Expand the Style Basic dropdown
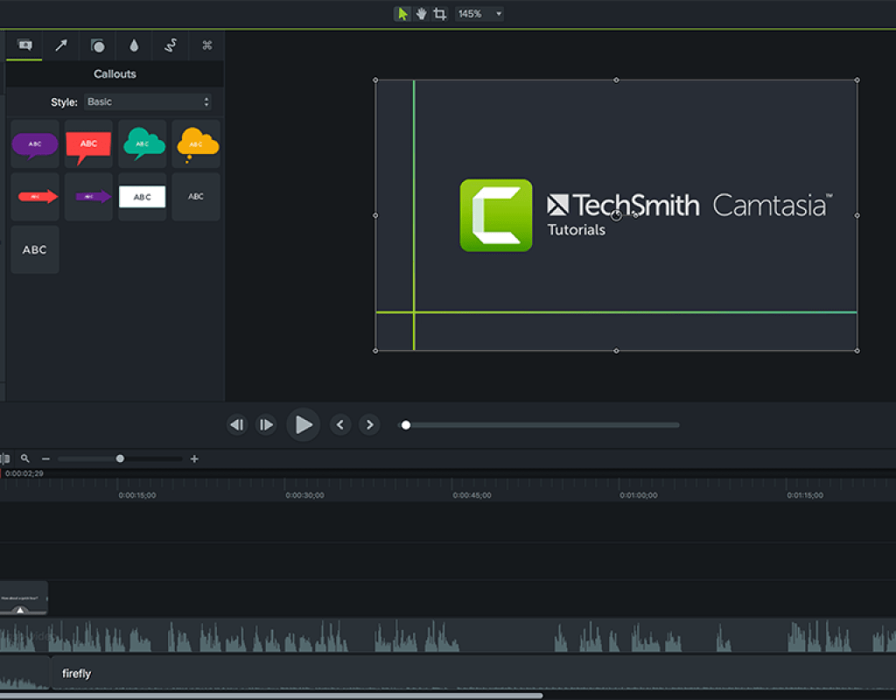Screen dimensions: 896x700 [148, 101]
